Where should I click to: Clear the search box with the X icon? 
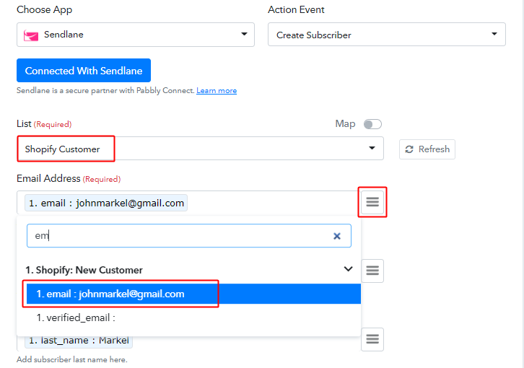click(x=337, y=236)
